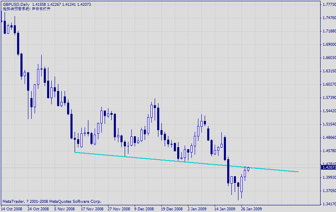Click the 1.69000 price axis label
The image size is (336, 212).
(328, 44)
